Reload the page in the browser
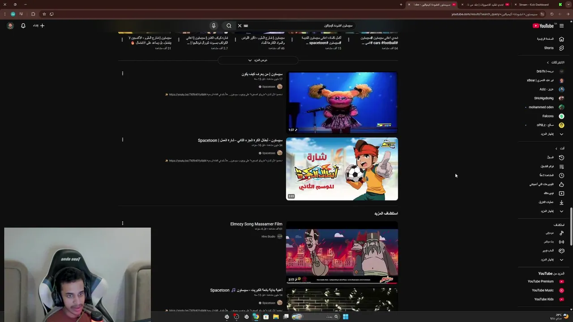 pos(552,14)
